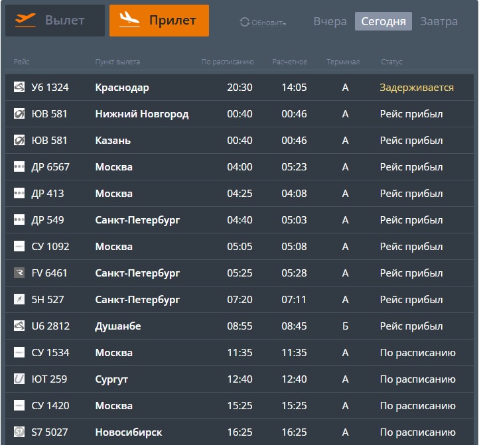Click the S7 logo next to S7 5027
The image size is (479, 445).
tap(19, 432)
